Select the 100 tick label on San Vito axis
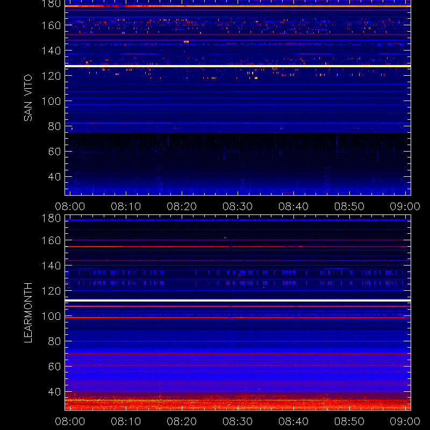This screenshot has width=430, height=430. [51, 101]
